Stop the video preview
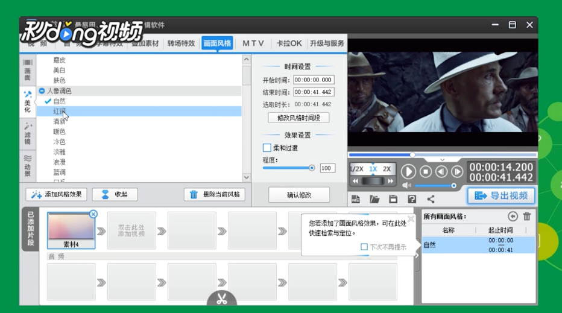The height and width of the screenshot is (313, 562). pos(426,172)
